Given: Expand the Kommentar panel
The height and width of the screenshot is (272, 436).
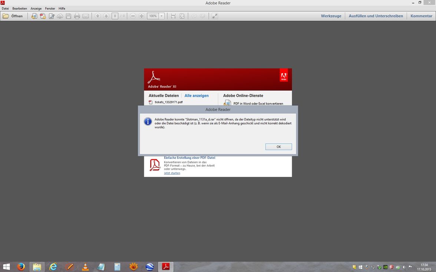Looking at the screenshot, I should (421, 16).
